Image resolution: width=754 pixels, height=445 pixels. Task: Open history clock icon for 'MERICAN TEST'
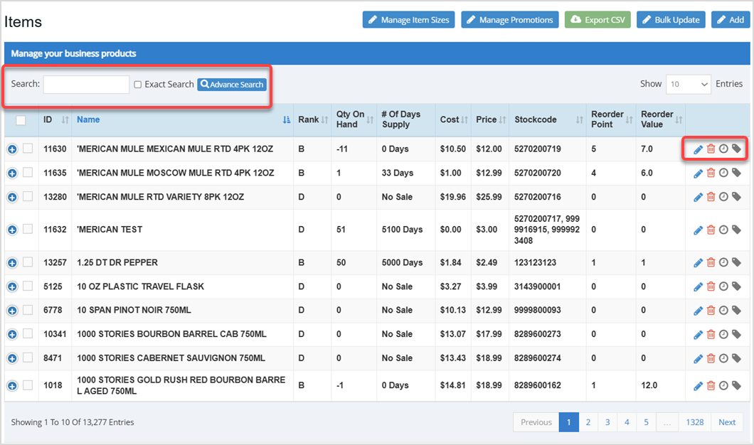point(723,229)
